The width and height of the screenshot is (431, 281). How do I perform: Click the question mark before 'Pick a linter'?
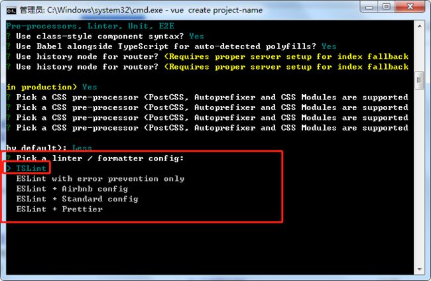click(9, 158)
